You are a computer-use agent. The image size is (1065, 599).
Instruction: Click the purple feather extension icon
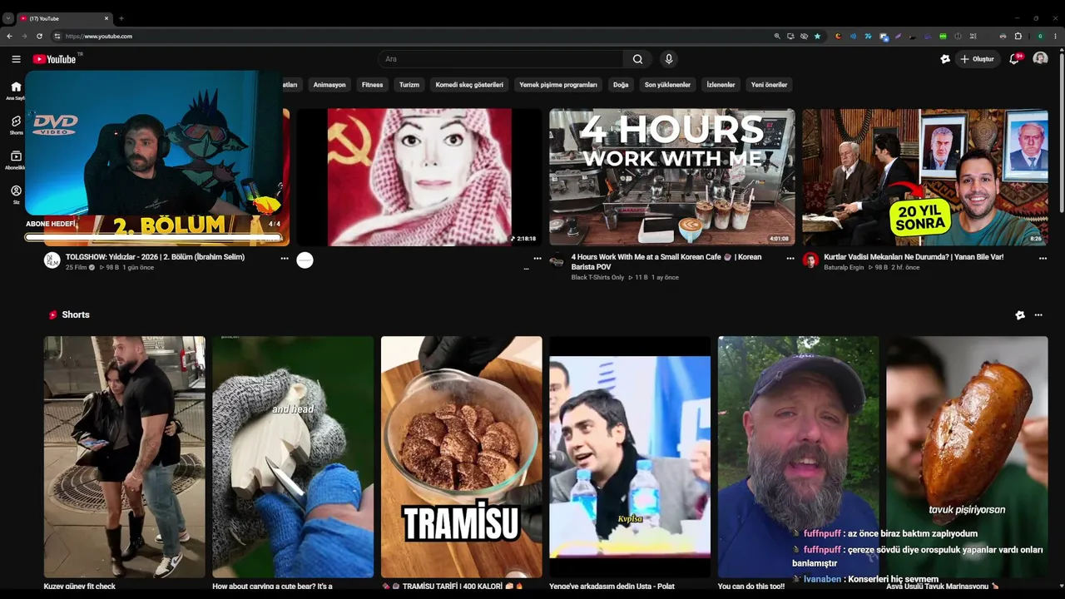[899, 37]
